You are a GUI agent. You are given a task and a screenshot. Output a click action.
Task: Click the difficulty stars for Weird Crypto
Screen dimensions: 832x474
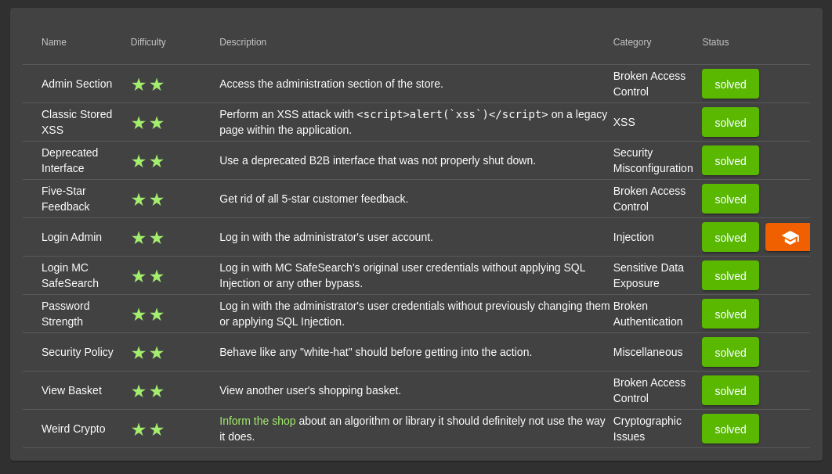coord(147,429)
